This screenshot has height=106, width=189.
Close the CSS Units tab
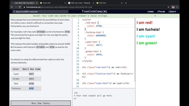(x=121, y=3)
